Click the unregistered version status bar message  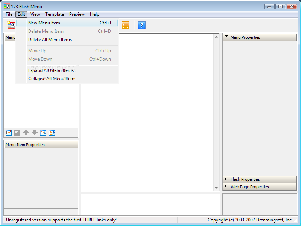pos(61,220)
